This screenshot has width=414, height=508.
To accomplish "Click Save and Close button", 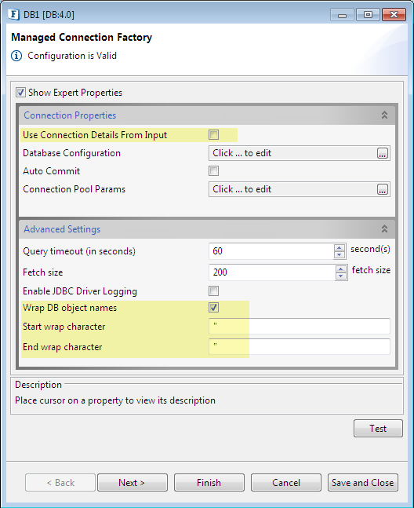I will (x=362, y=483).
